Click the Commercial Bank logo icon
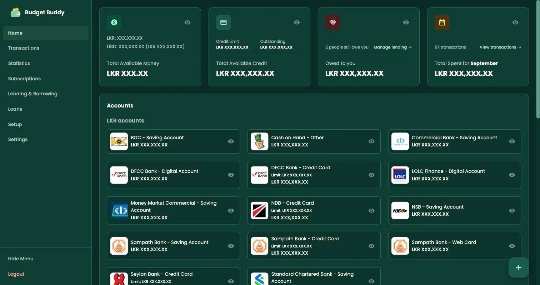The image size is (540, 285). (400, 141)
